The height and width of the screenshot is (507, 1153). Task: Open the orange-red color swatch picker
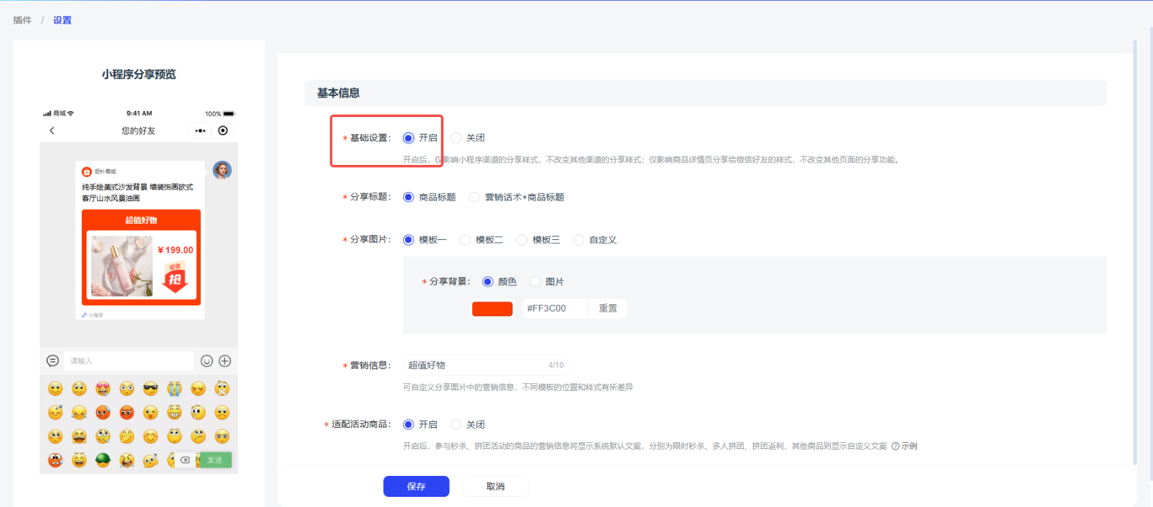[492, 309]
